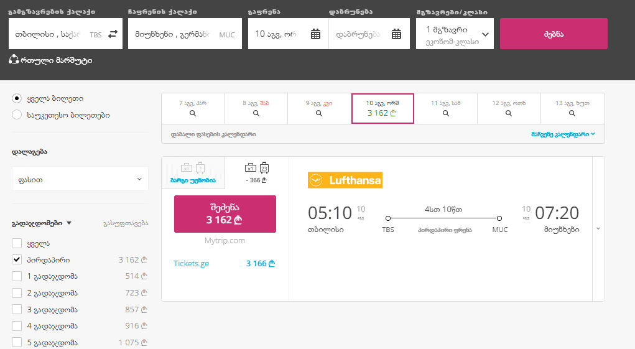Check the 1 transfer checkbox
635x349 pixels.
click(x=17, y=276)
